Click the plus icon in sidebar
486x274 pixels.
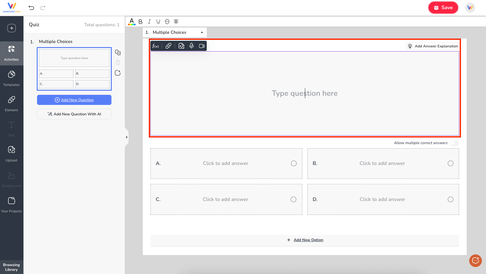coord(12,28)
